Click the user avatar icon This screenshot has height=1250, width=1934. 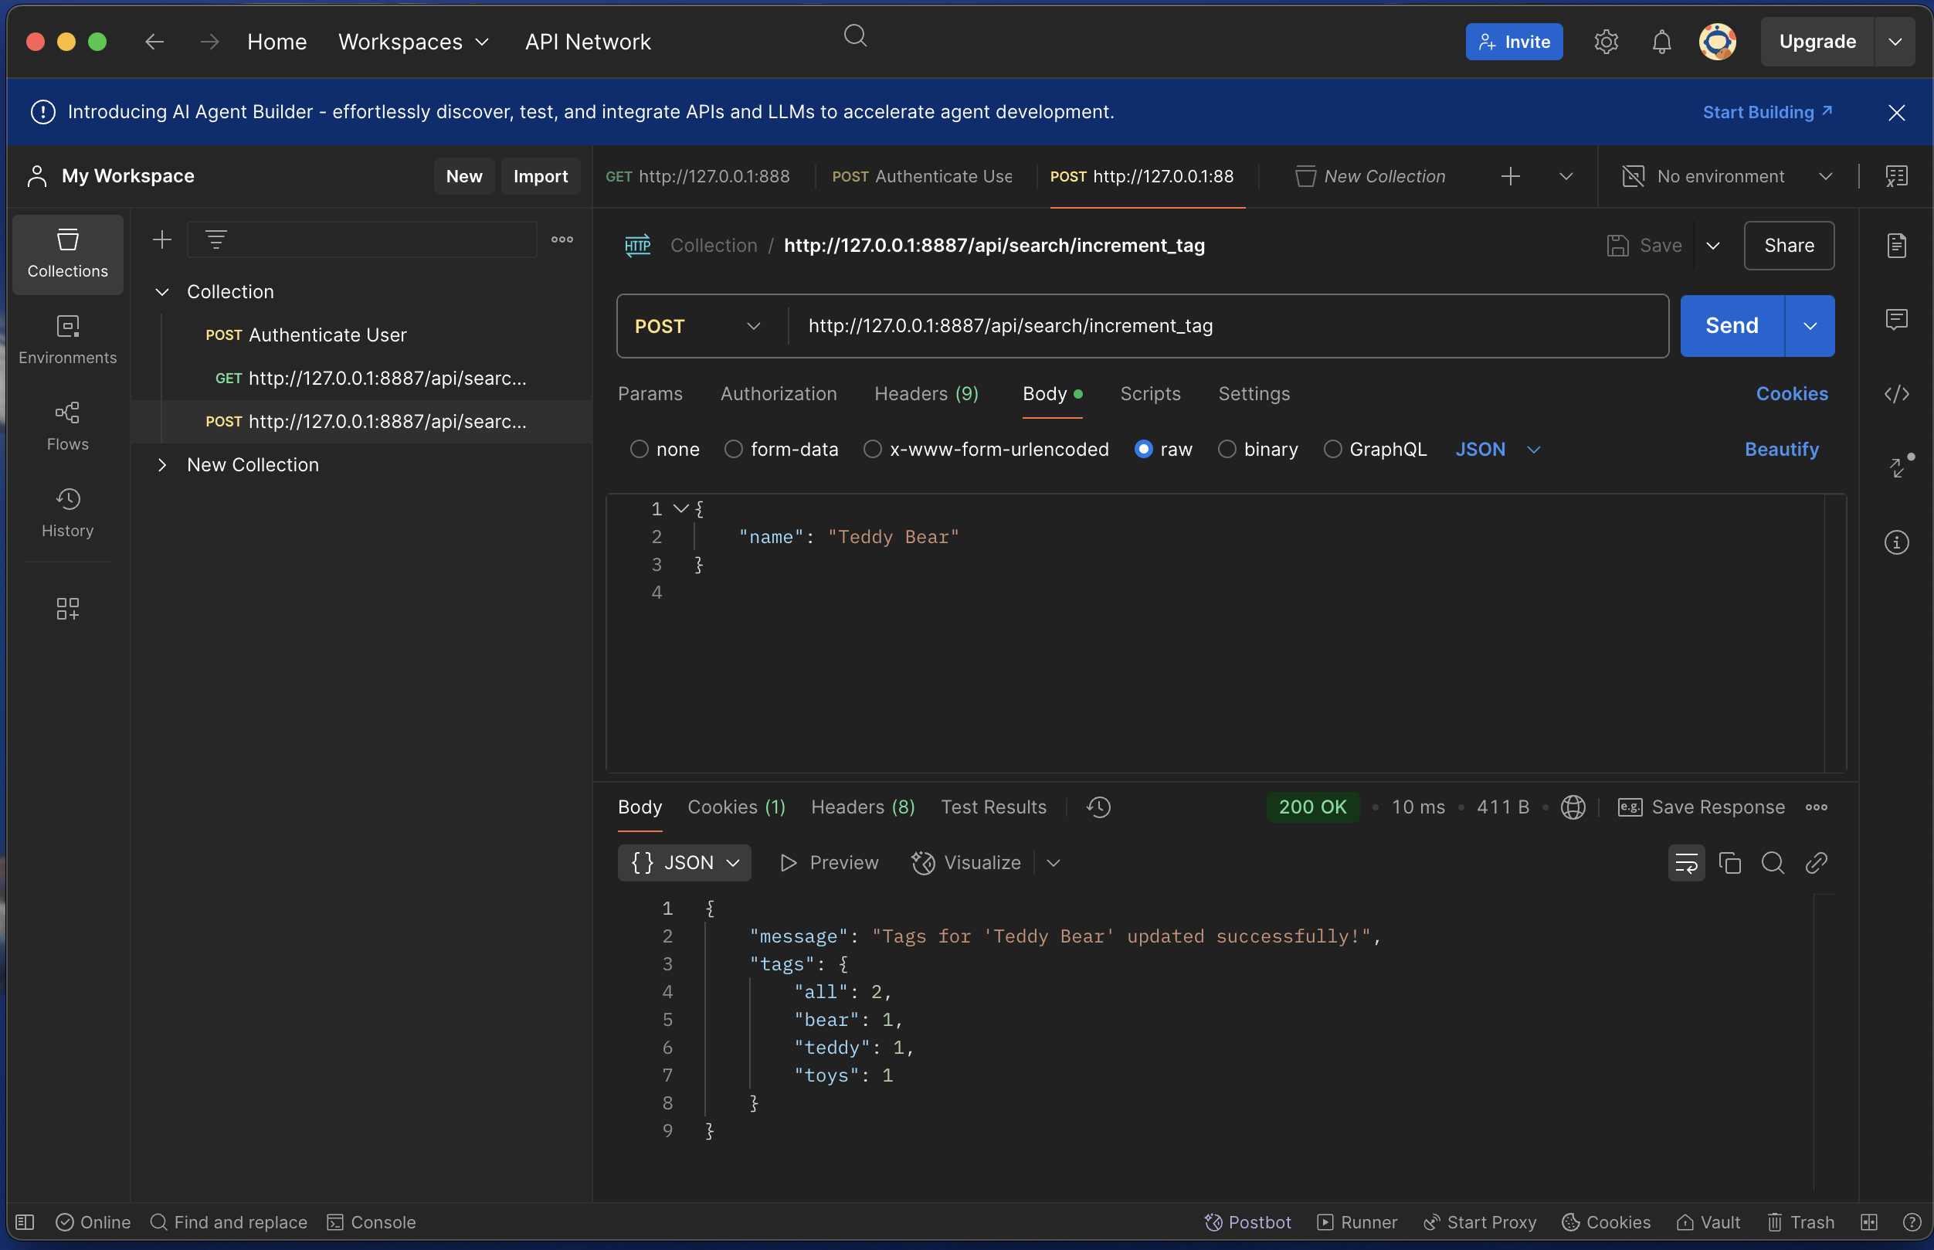pyautogui.click(x=1718, y=42)
